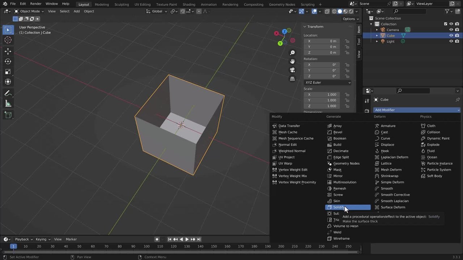Screen dimensions: 463x260
Task: Activate the Annotate pencil tool
Action: coord(8,94)
